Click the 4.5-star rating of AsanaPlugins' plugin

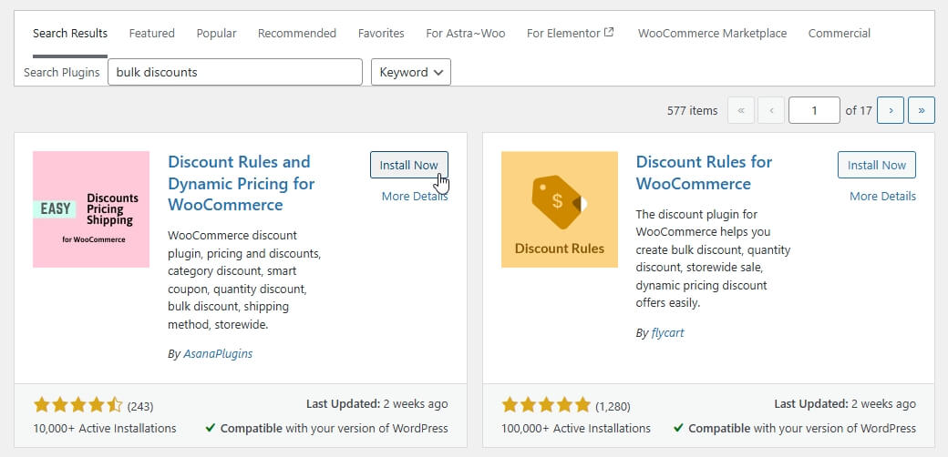(x=78, y=405)
